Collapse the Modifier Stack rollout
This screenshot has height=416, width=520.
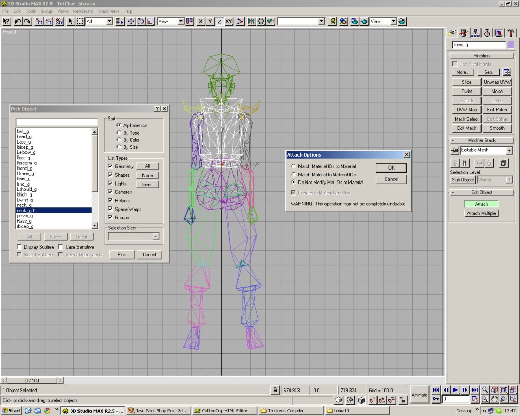(482, 140)
